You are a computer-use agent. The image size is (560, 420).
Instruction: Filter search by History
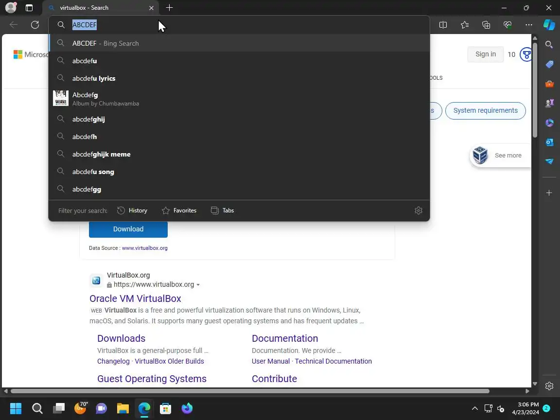click(132, 210)
